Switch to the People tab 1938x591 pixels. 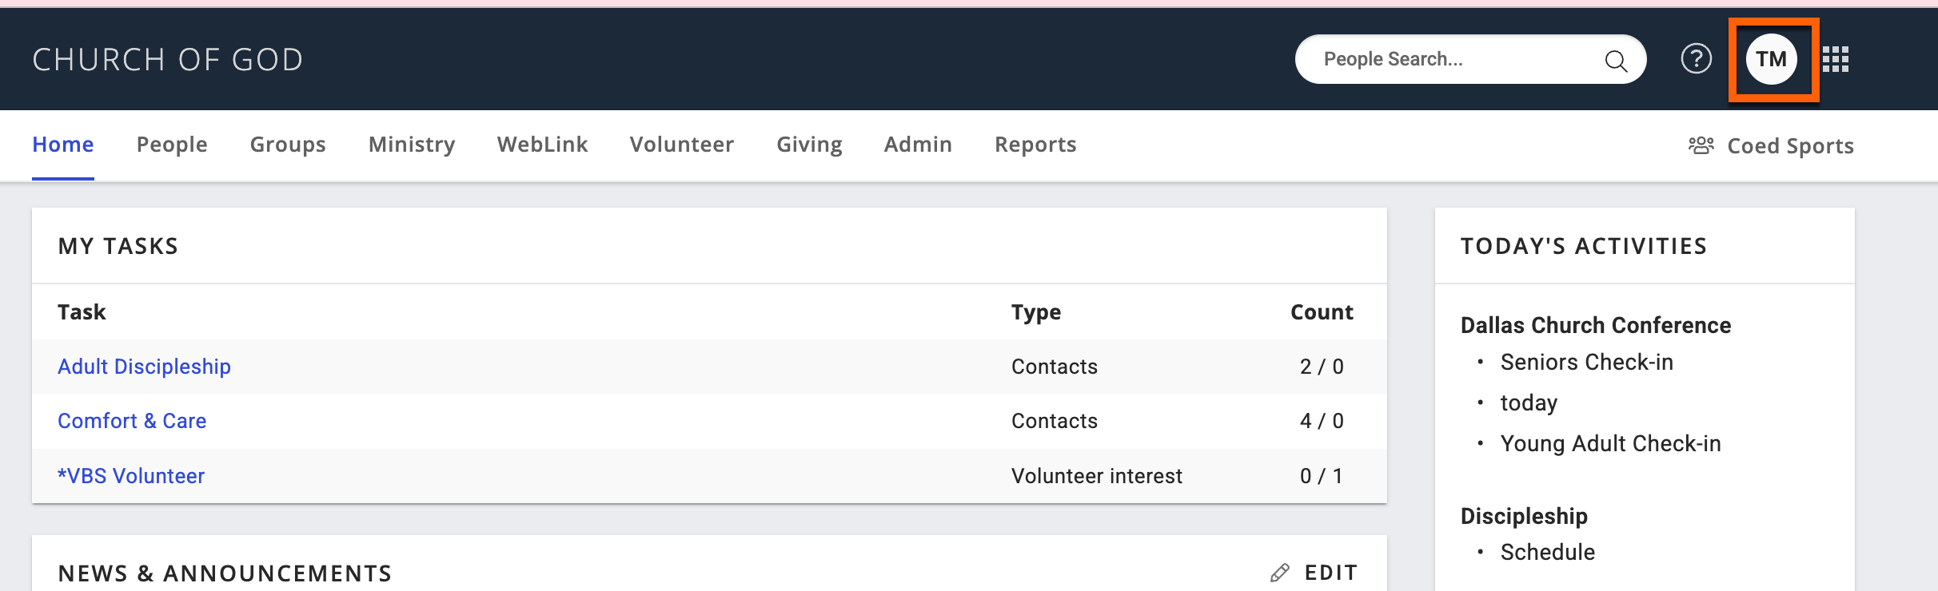[172, 145]
